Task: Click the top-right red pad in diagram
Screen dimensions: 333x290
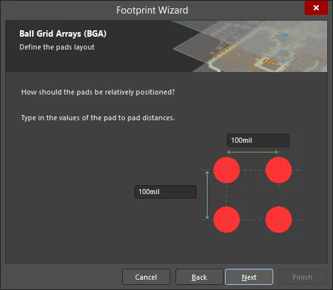Action: pyautogui.click(x=278, y=170)
